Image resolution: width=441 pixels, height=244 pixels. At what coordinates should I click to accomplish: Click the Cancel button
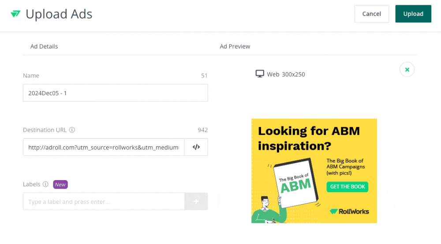click(x=371, y=14)
